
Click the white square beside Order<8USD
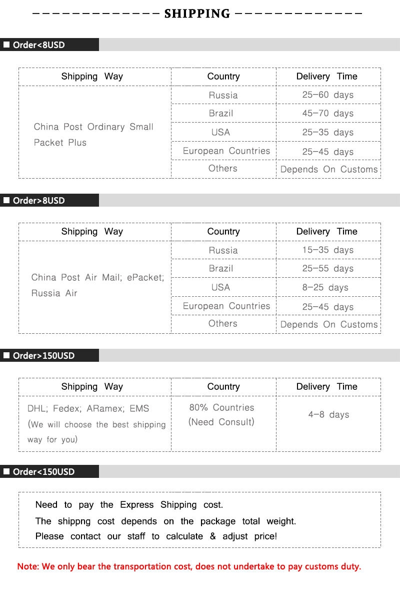(x=6, y=45)
